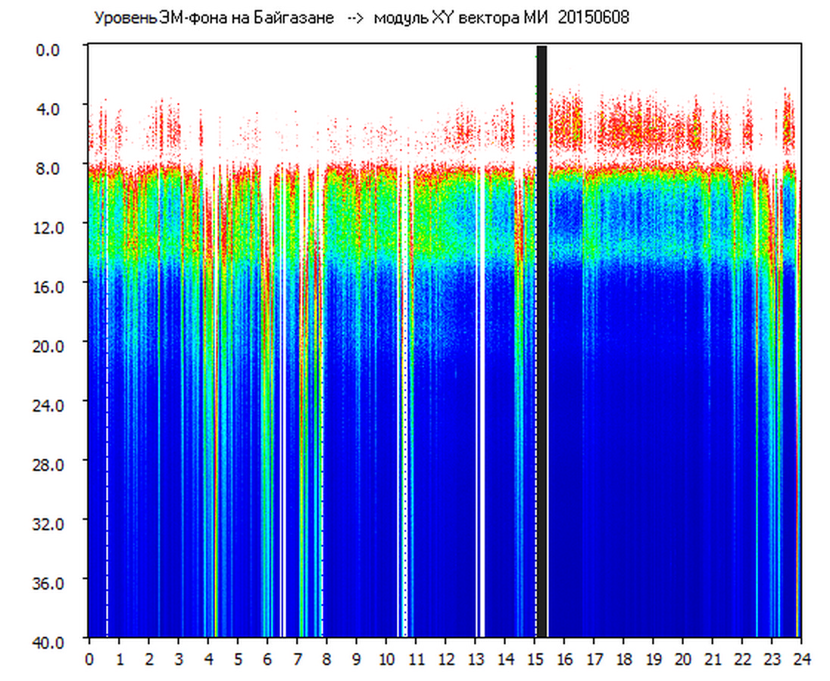Click the x-axis hour label "18"
The height and width of the screenshot is (681, 830).
click(x=624, y=659)
